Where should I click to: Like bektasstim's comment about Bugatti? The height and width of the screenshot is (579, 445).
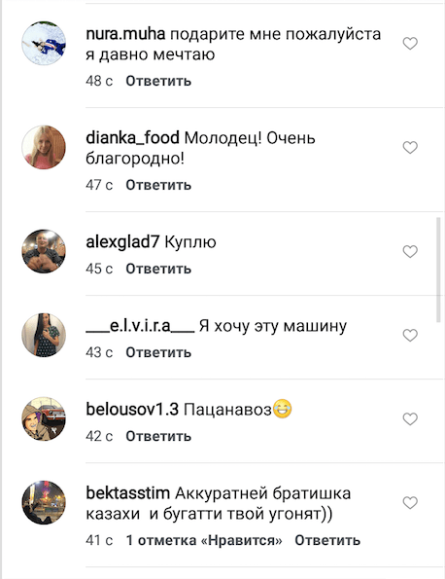[410, 503]
